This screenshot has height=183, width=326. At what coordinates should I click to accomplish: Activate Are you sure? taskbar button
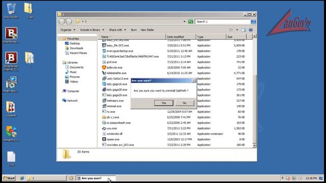pyautogui.click(x=96, y=178)
